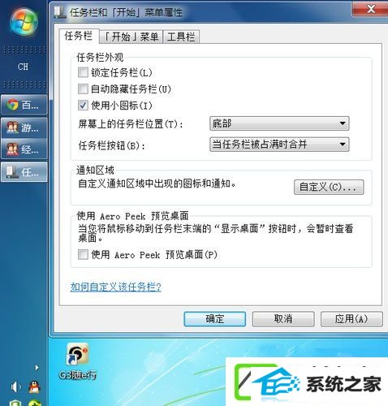Open the Windows Start orb
The width and height of the screenshot is (388, 406).
(x=24, y=22)
